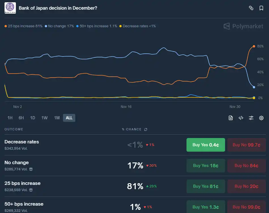The image size is (269, 213).
Task: Select the 6H time range
Action: [21, 118]
